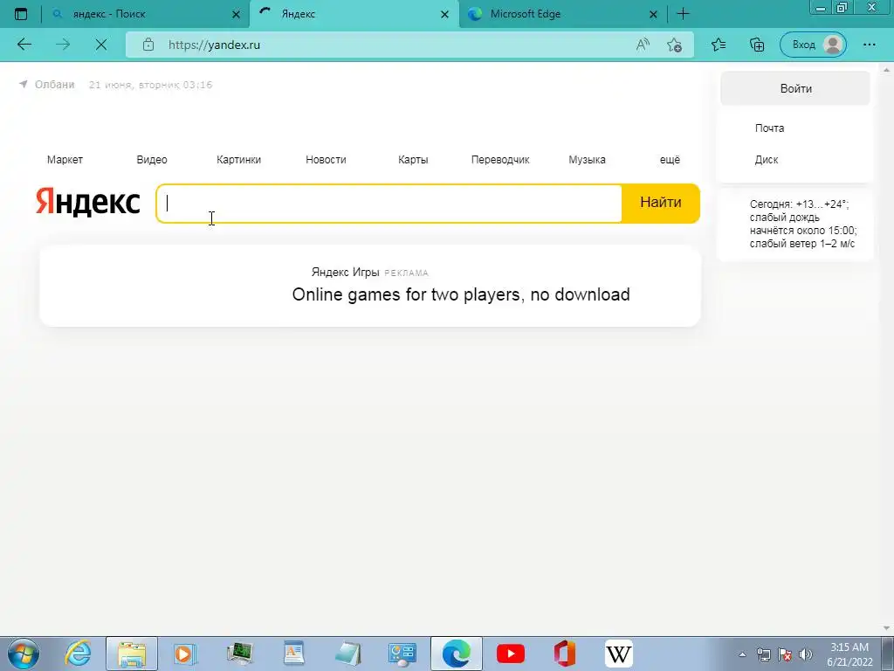Screen dimensions: 894x671
Task: Open the tab actions menu icon
Action: click(21, 14)
